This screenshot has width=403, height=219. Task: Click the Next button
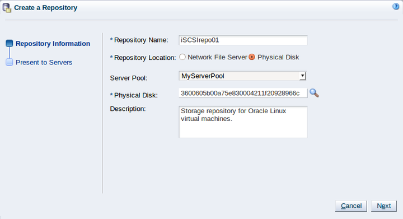point(384,206)
